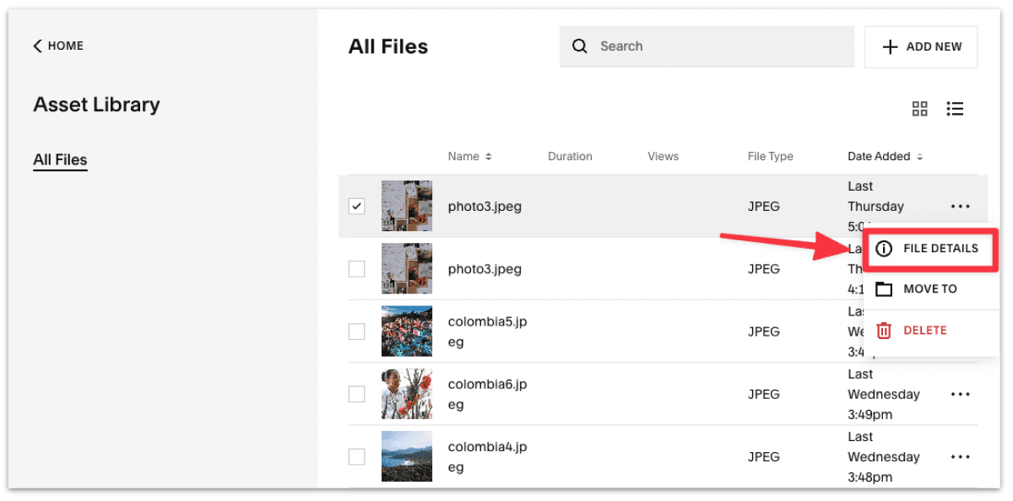Viewport: 1013px width, 501px height.
Task: Open the colombia4.jpeg thumbnail image
Action: [x=407, y=456]
